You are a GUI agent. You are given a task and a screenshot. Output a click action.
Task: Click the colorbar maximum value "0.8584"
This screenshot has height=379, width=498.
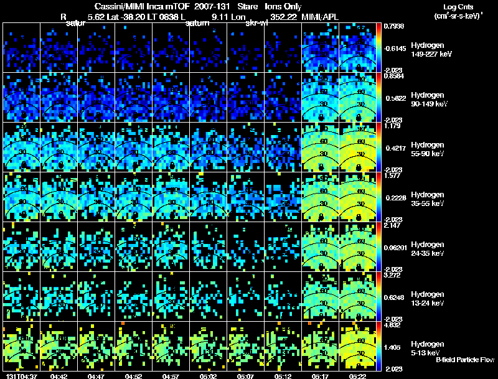(394, 76)
